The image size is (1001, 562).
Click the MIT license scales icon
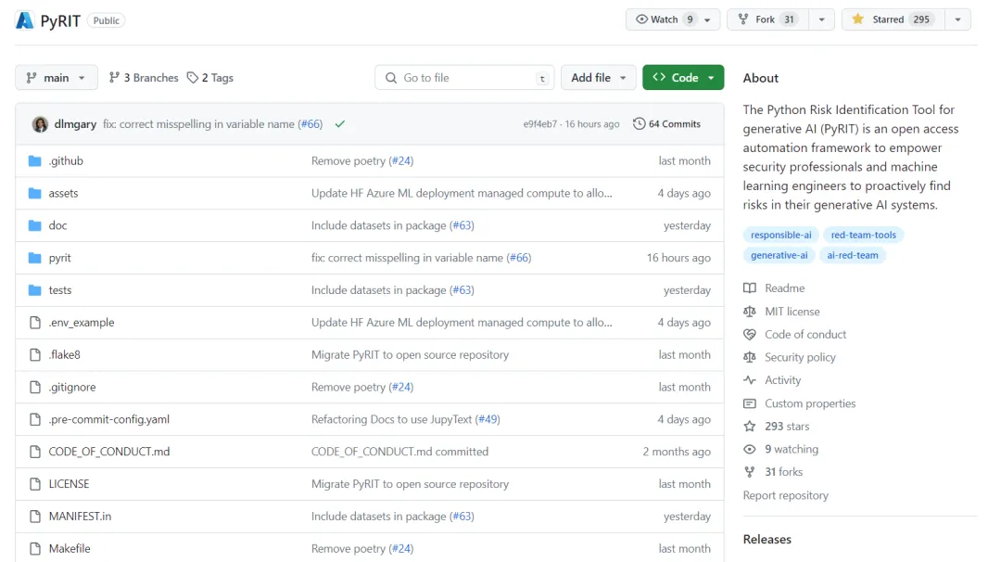tap(750, 312)
